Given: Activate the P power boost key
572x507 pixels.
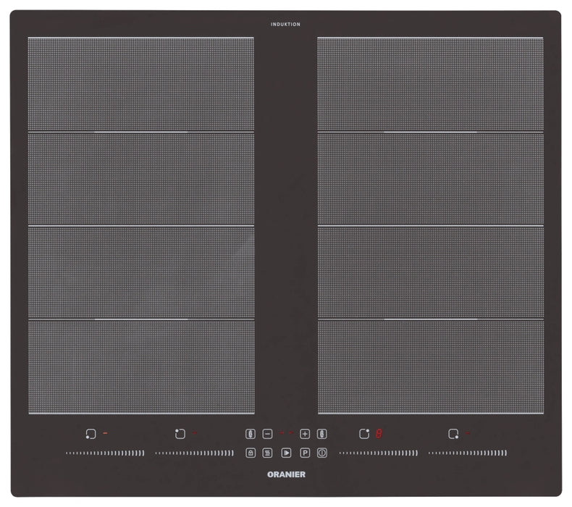Looking at the screenshot, I should coord(305,453).
